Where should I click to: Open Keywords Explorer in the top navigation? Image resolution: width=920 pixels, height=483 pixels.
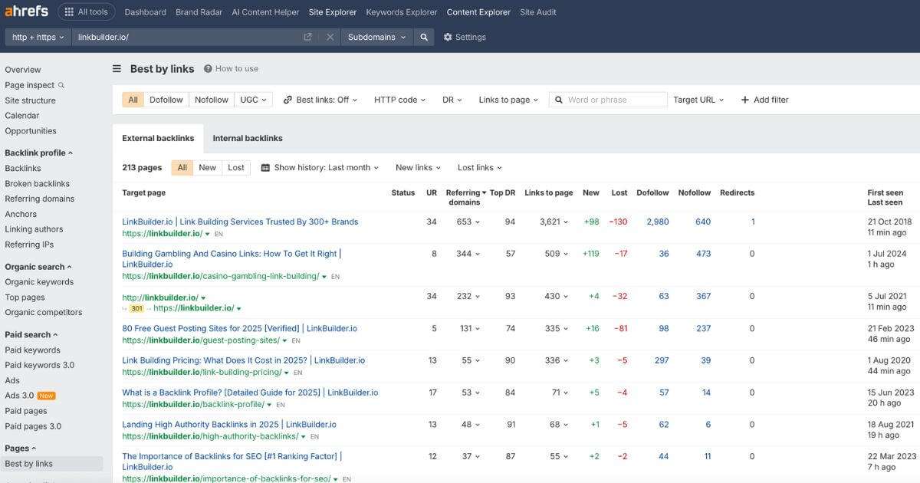pos(402,12)
